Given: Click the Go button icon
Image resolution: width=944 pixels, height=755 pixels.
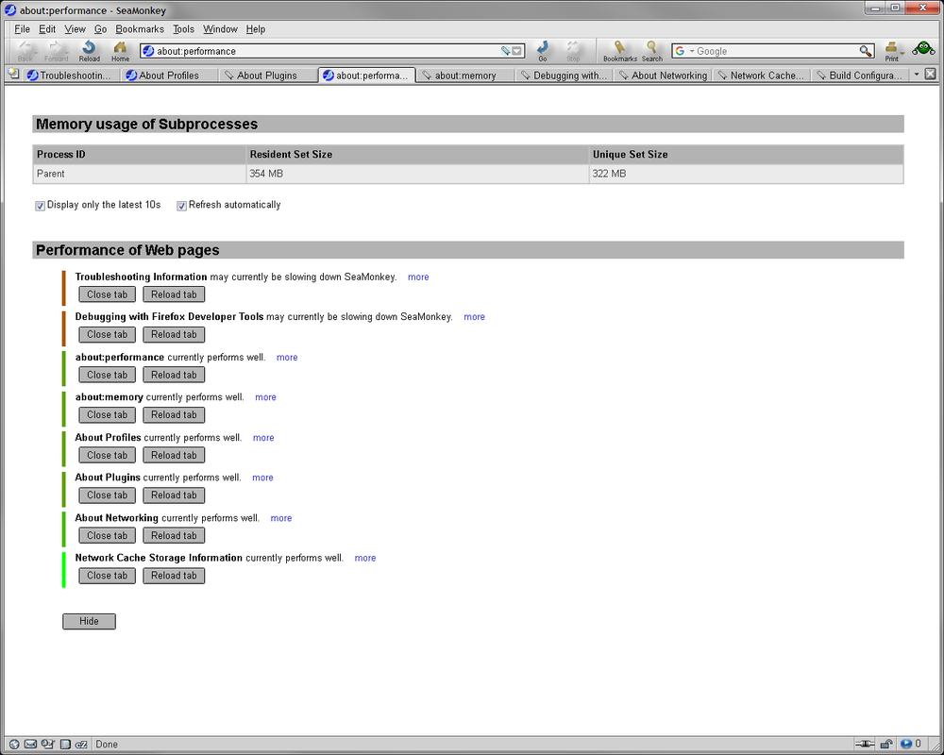Looking at the screenshot, I should [x=543, y=51].
